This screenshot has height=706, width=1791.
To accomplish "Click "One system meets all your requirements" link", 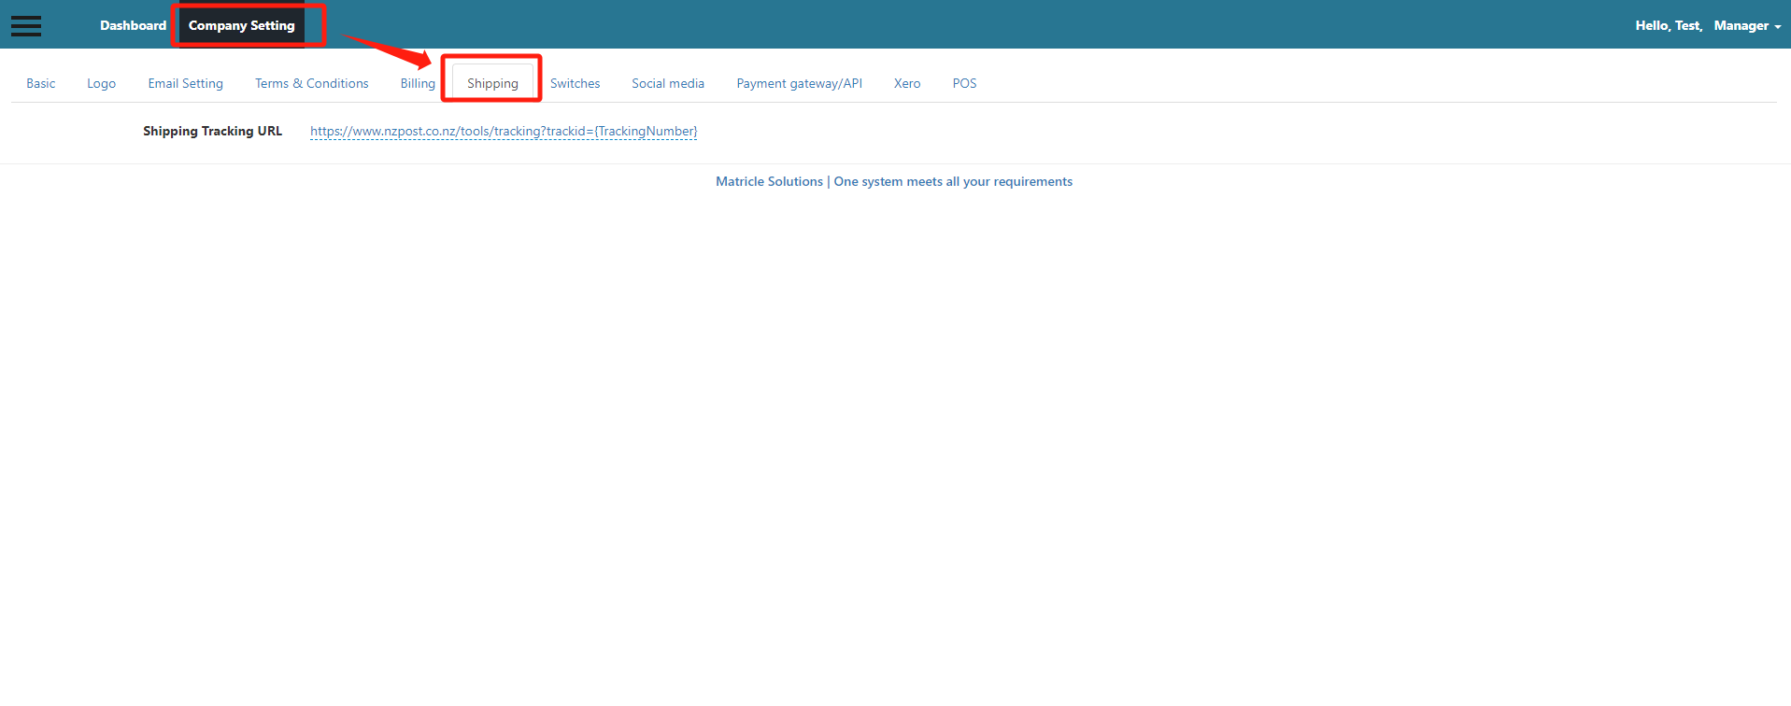I will point(953,181).
